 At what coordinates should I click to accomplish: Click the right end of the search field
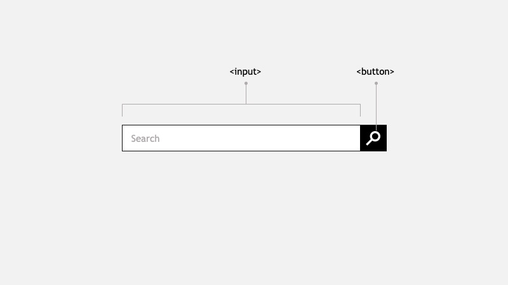(x=353, y=138)
